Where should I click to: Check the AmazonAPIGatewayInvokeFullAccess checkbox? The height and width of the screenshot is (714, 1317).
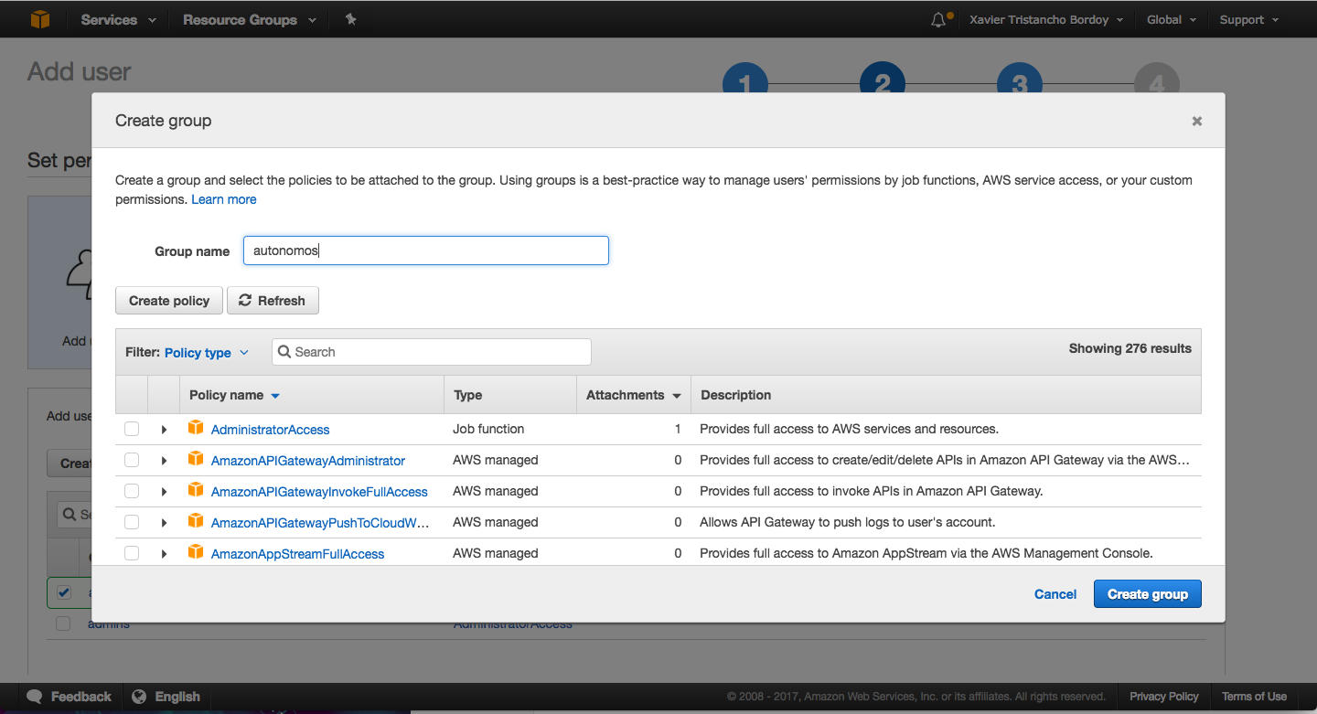click(132, 491)
